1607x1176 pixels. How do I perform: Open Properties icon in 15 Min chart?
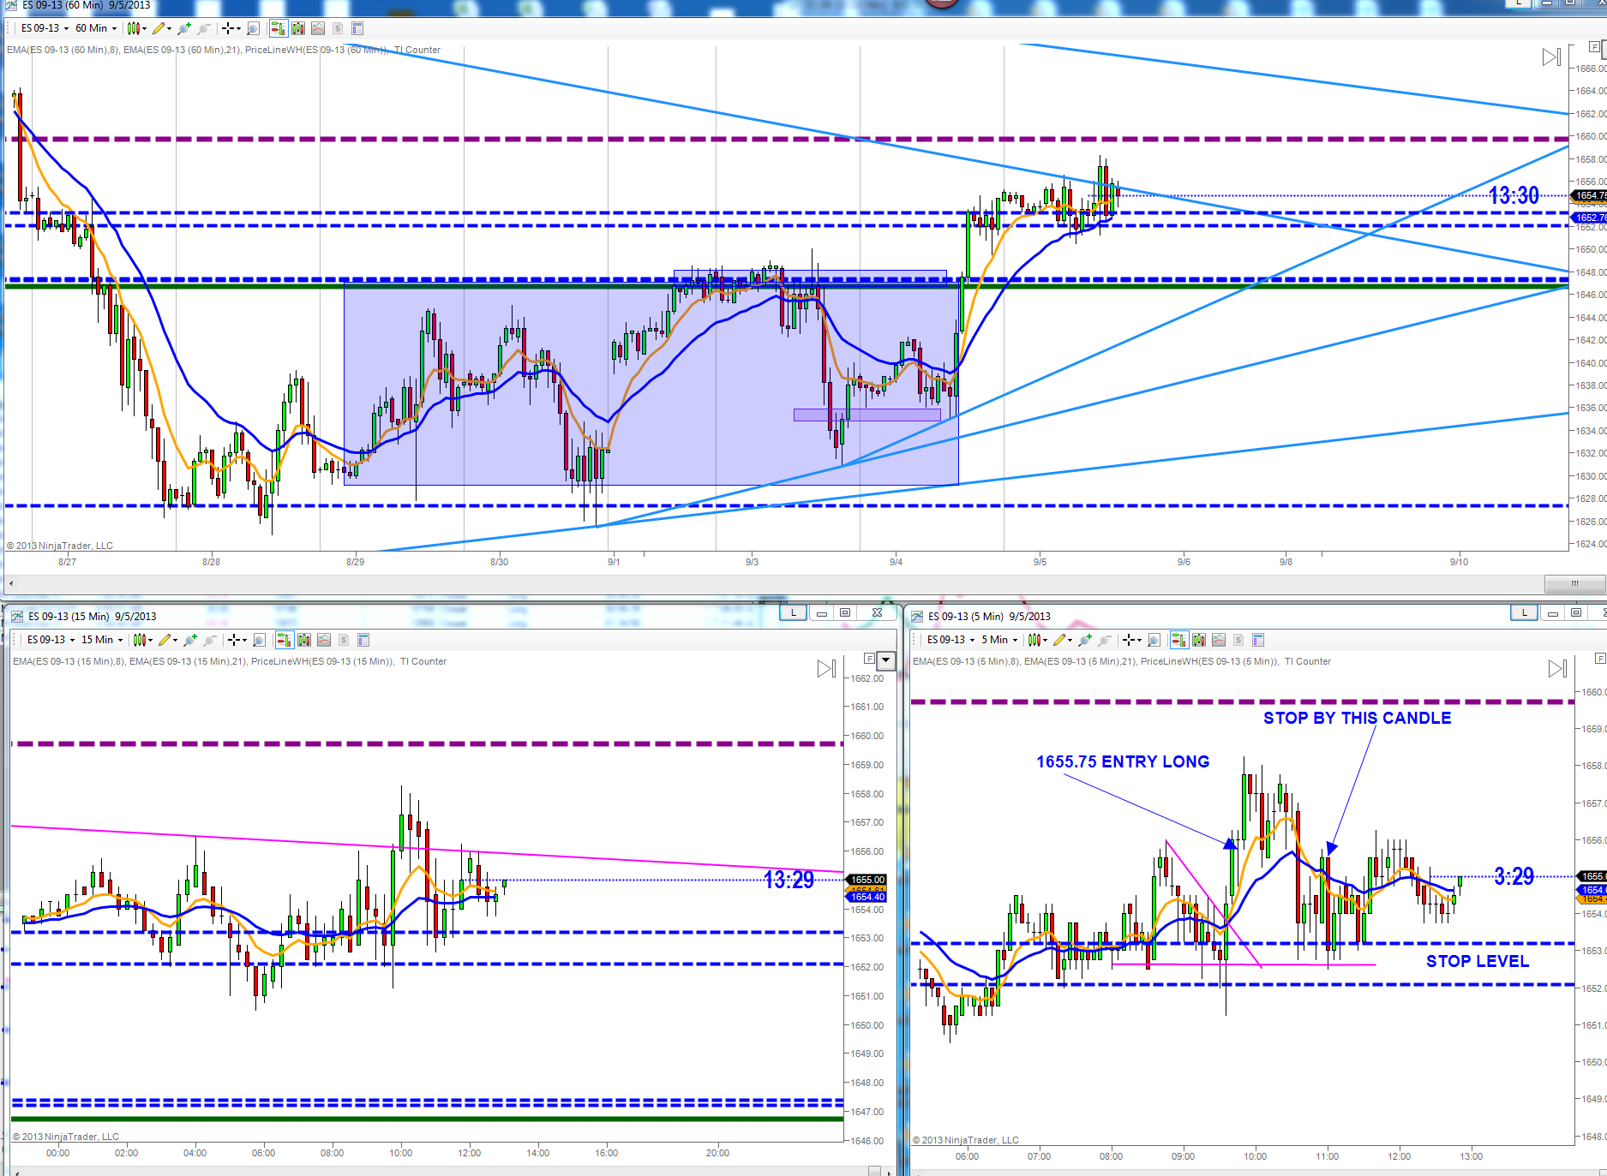tap(363, 640)
